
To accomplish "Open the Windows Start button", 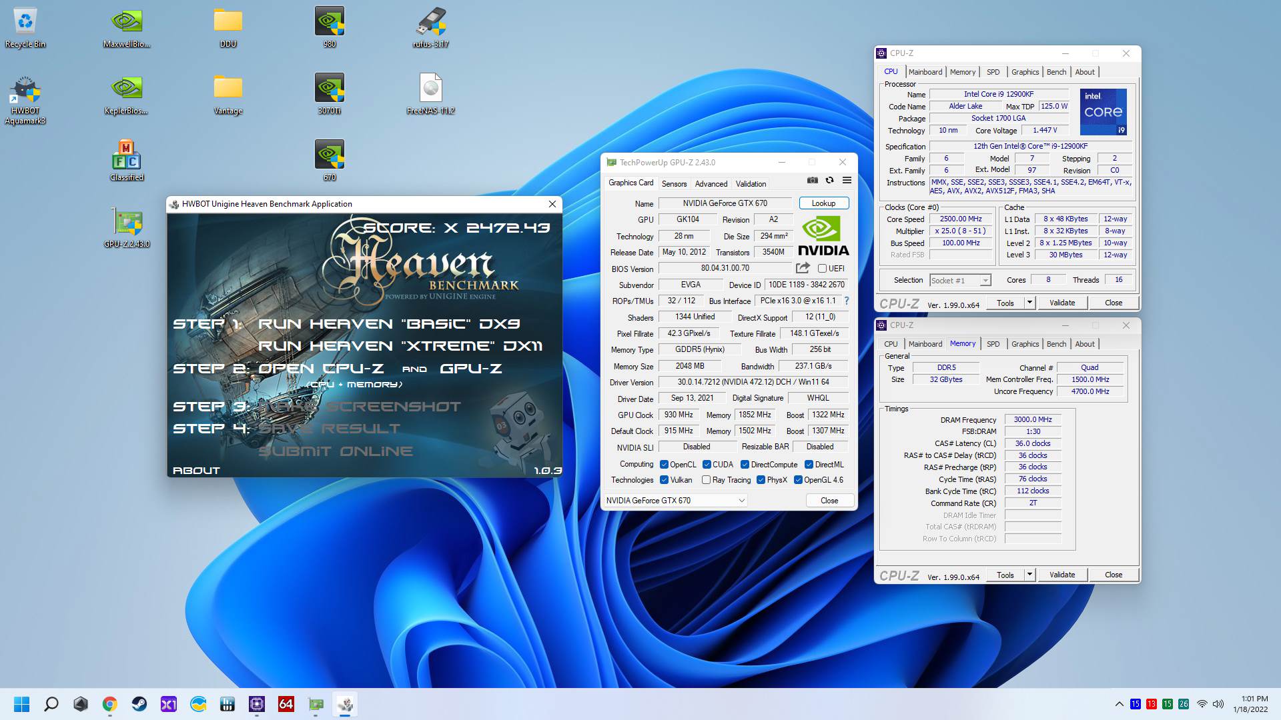I will tap(22, 704).
